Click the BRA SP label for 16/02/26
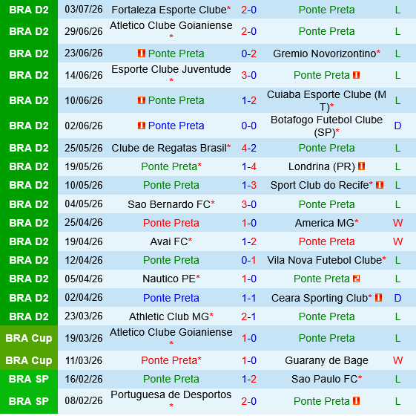 coord(29,379)
